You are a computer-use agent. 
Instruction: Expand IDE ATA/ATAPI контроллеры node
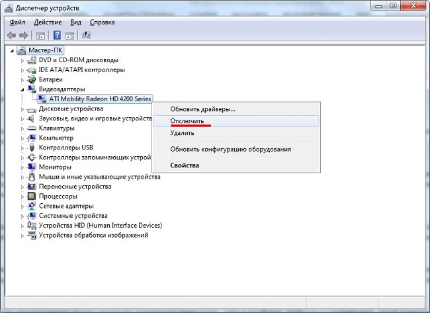22,70
